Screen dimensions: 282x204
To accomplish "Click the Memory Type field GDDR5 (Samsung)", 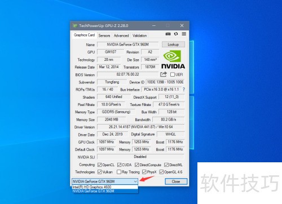I will 116,112.
